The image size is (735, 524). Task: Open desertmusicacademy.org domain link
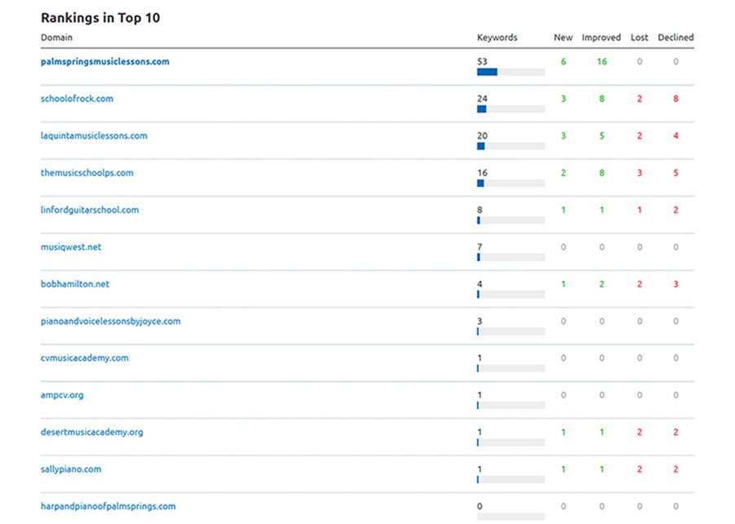point(91,432)
